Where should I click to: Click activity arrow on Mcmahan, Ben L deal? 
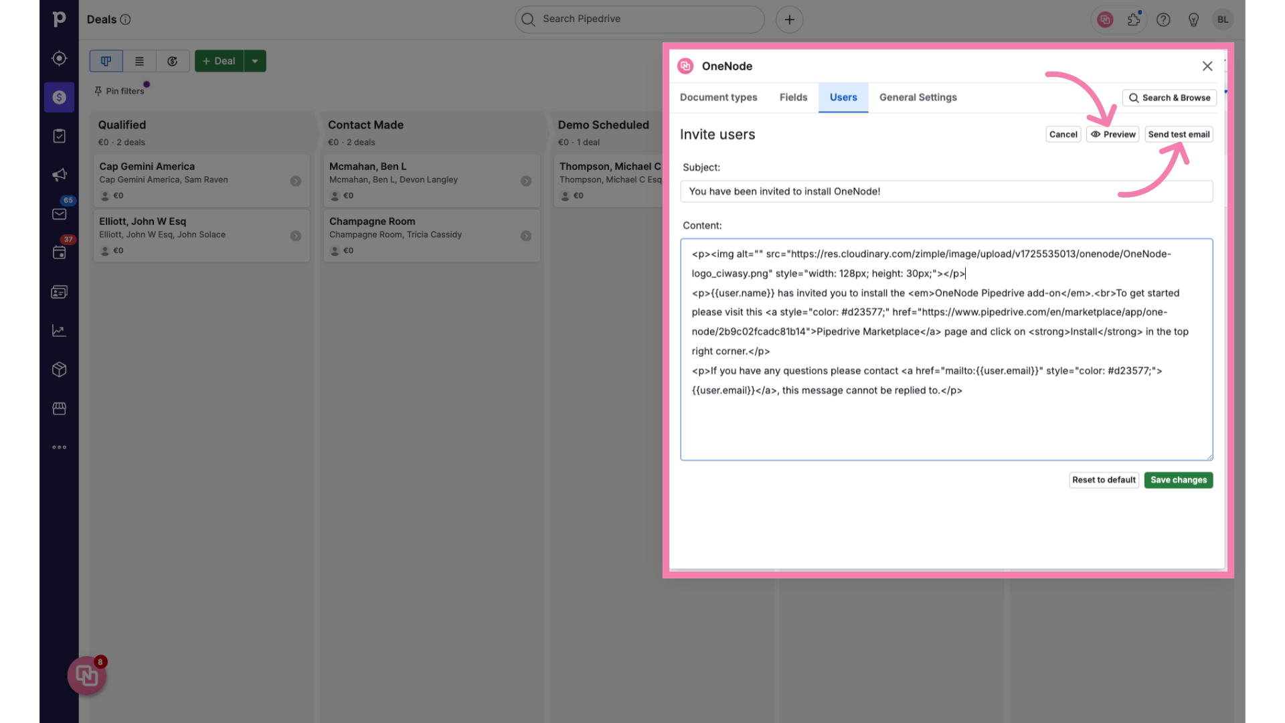click(526, 181)
